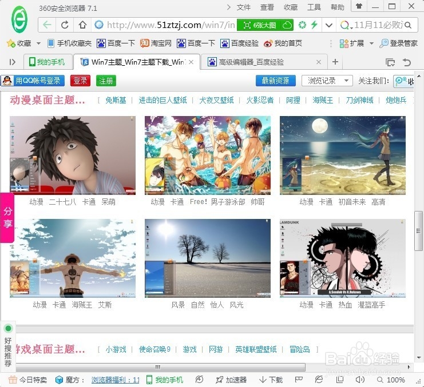424x387 pixels.
Task: Click the horizontal scrollbar thumb
Action: tap(160, 367)
